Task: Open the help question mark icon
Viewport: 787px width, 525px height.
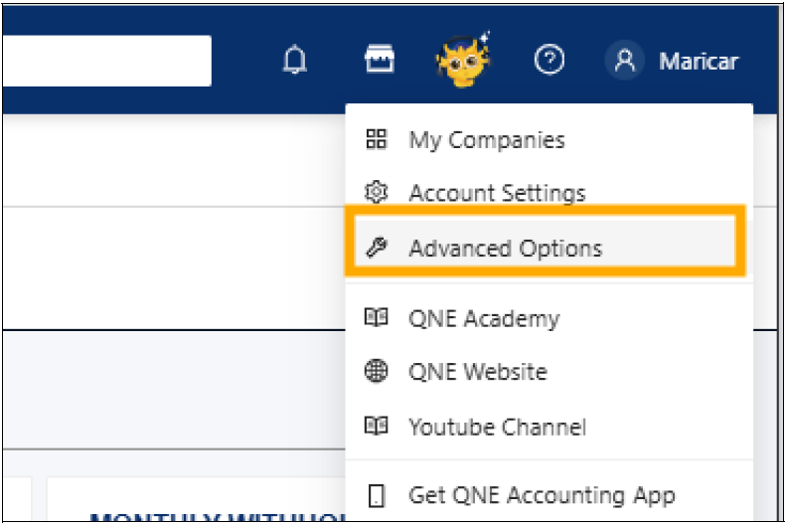Action: 550,60
